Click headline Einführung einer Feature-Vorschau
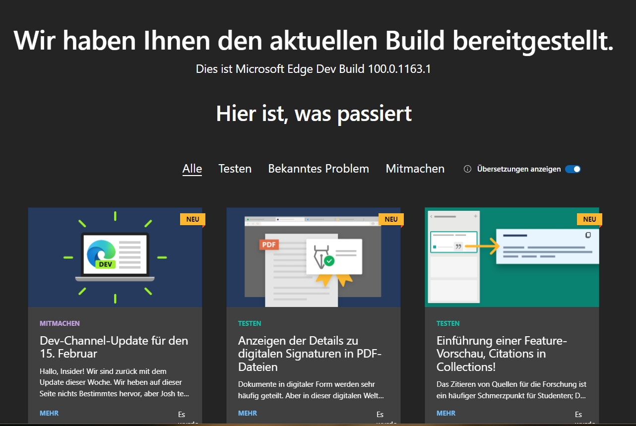The width and height of the screenshot is (636, 426). coord(502,354)
